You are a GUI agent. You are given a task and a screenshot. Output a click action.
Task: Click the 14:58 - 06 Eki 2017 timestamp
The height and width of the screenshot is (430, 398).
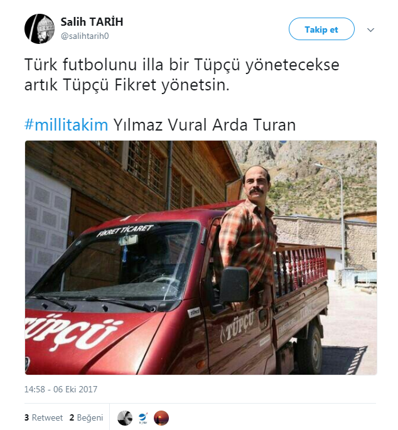click(x=61, y=389)
